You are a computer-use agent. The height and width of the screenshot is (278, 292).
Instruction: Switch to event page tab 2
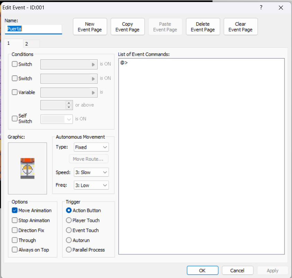27,44
